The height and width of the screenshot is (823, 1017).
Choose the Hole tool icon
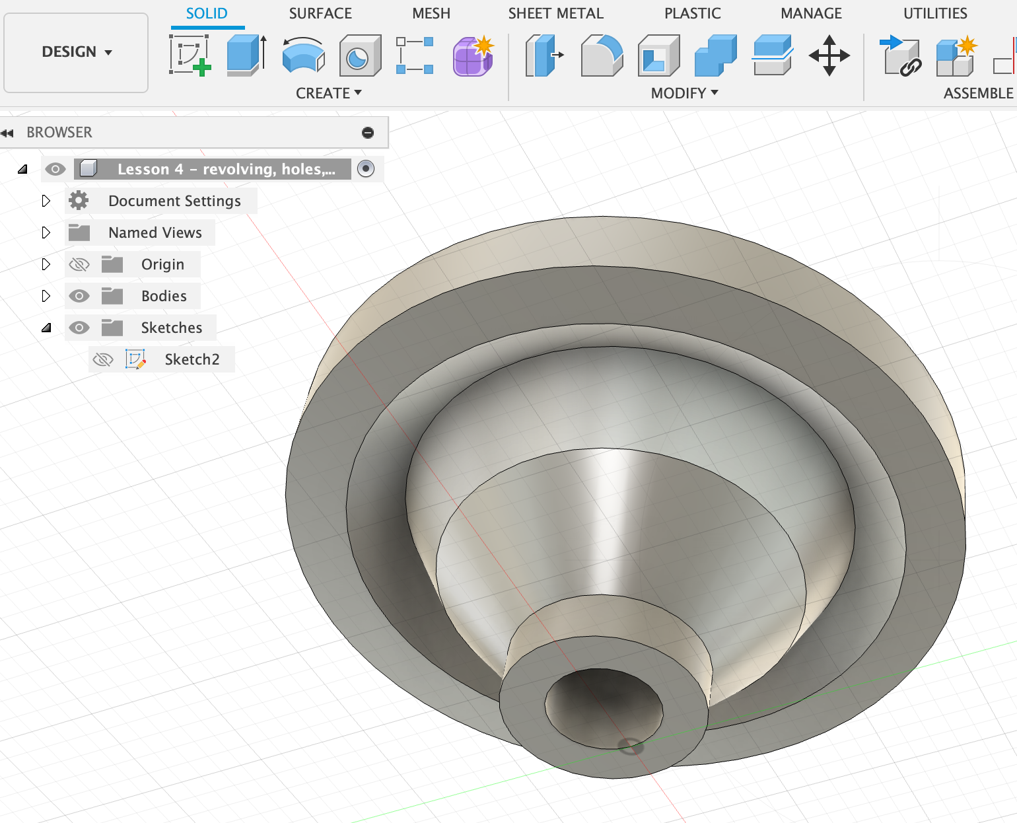point(360,55)
